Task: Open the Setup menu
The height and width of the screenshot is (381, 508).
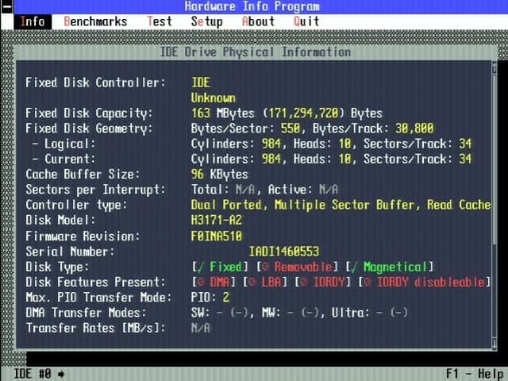Action: [x=206, y=21]
